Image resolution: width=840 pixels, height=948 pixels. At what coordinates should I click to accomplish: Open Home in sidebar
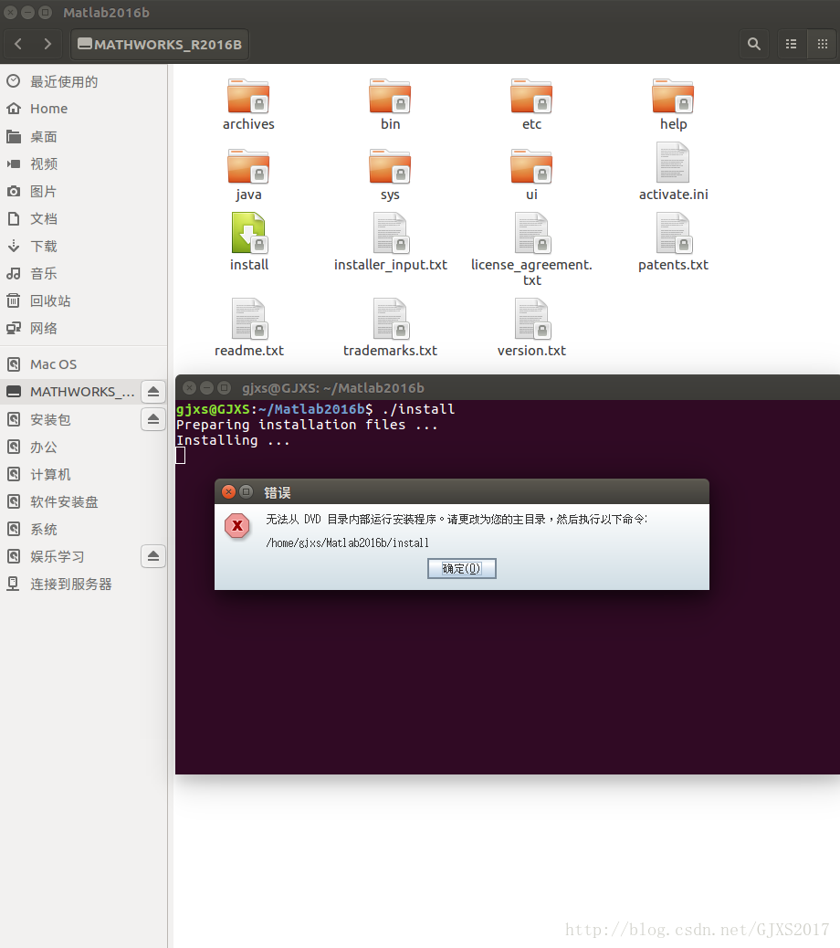point(83,109)
